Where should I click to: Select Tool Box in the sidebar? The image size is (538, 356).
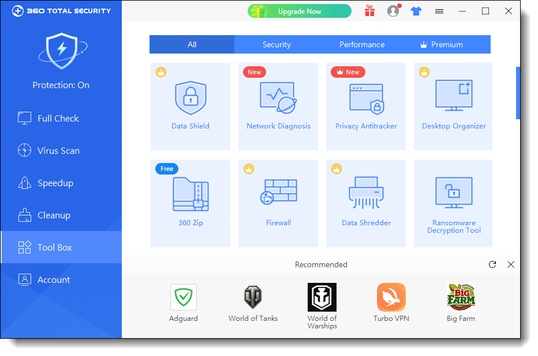click(x=61, y=247)
